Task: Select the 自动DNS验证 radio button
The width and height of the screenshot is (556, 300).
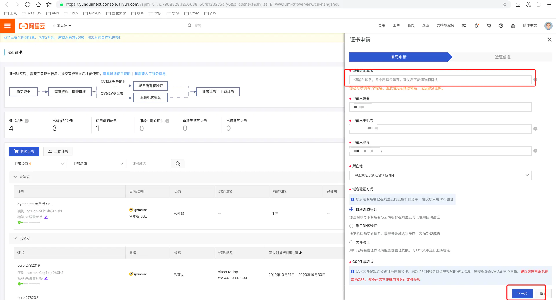Action: click(351, 209)
